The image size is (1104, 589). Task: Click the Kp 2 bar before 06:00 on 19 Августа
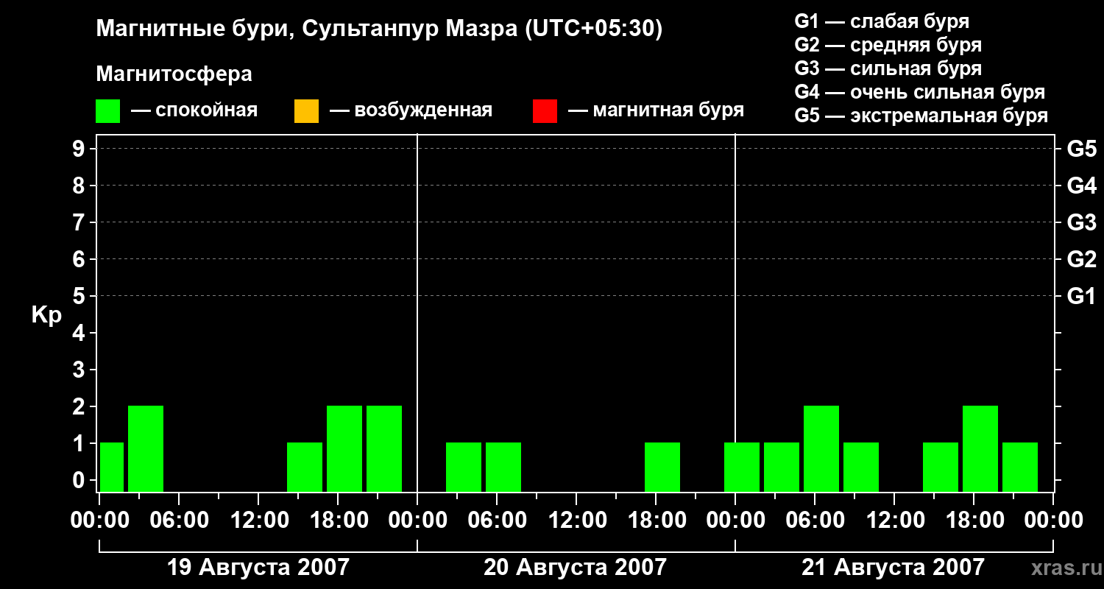[146, 448]
